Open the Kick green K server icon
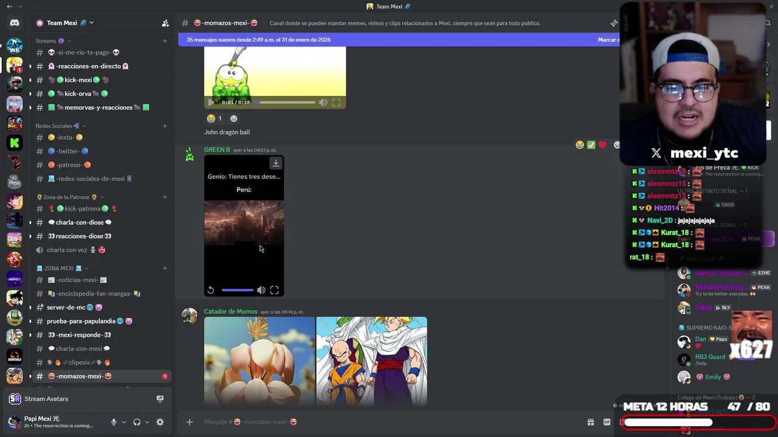The width and height of the screenshot is (778, 437). point(15,143)
